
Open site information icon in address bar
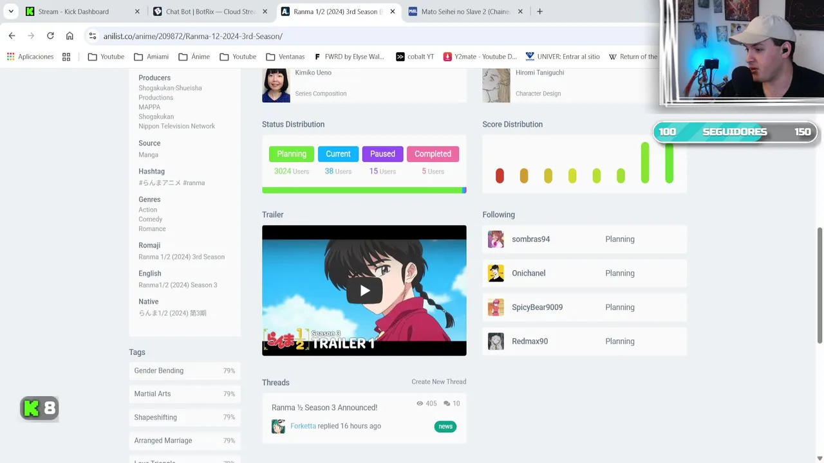[x=93, y=36]
